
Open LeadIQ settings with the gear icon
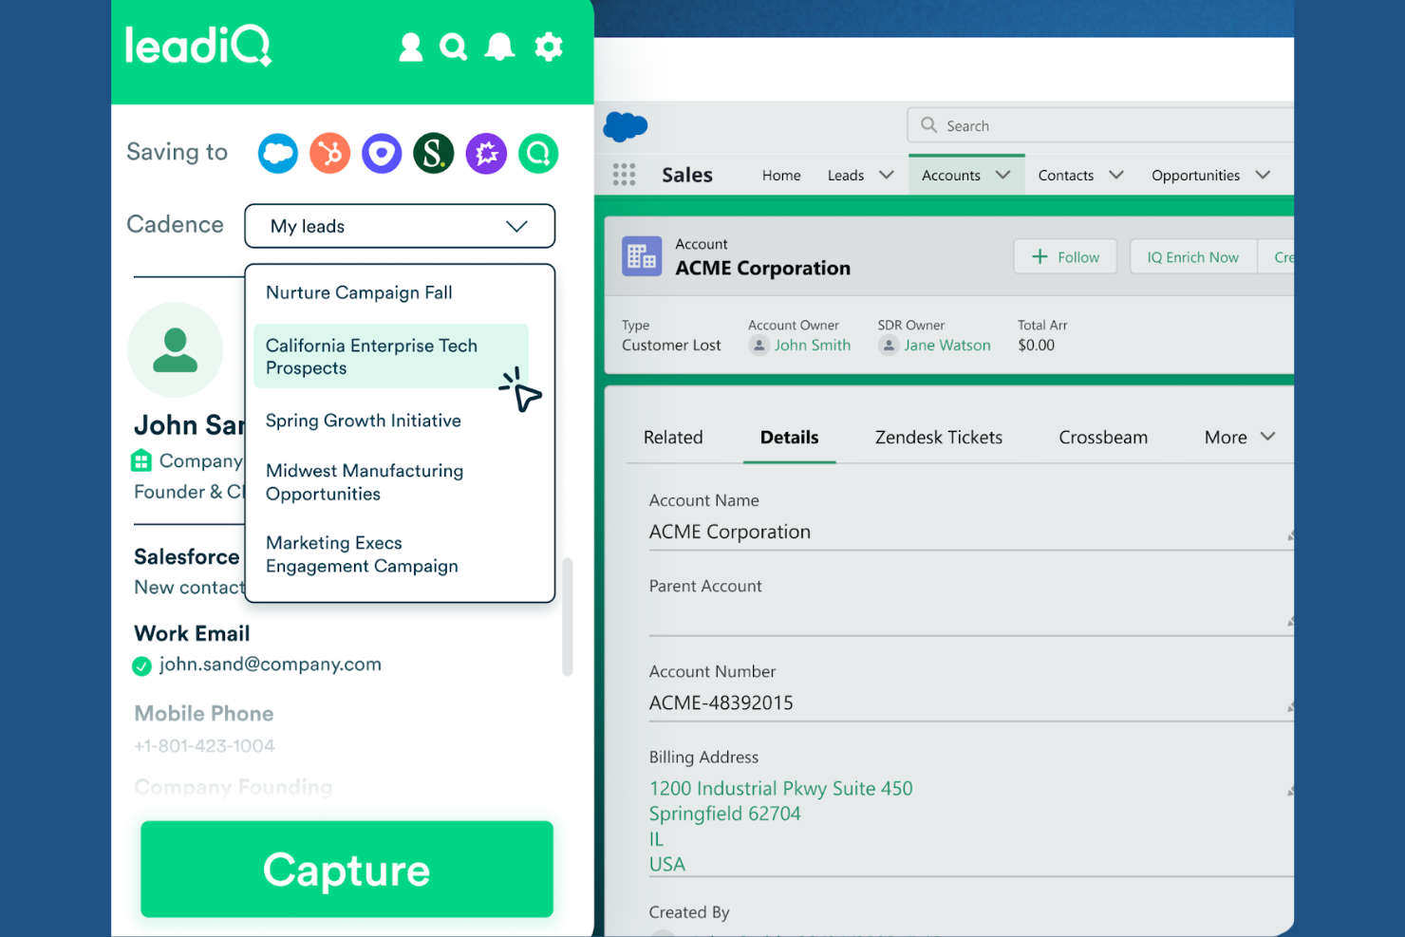[x=549, y=46]
